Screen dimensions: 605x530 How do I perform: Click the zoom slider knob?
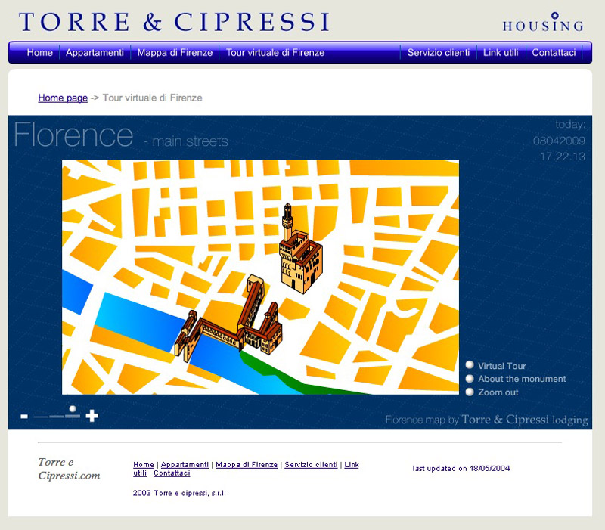coord(72,409)
